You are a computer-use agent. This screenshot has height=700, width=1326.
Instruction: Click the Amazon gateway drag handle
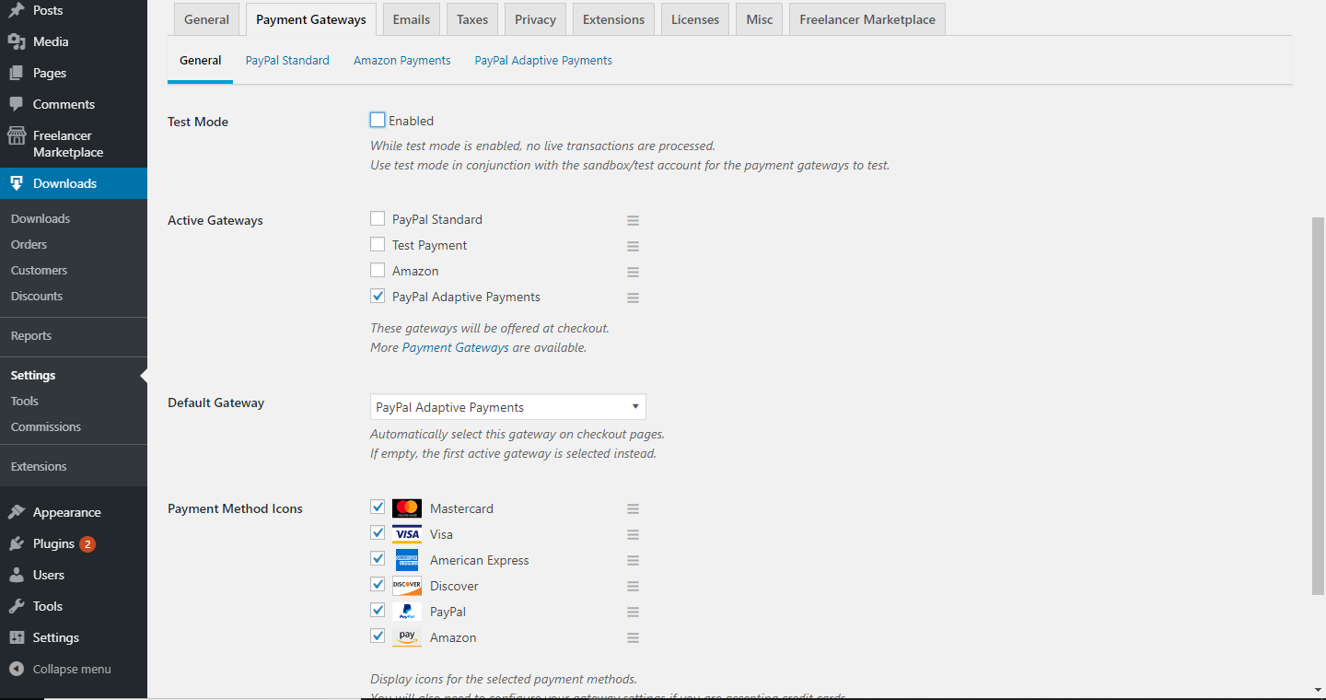click(x=633, y=272)
